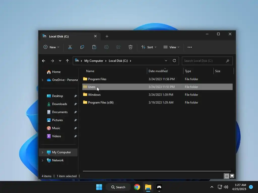258x193 pixels.
Task: Open Windows Start menu on taskbar
Action: click(x=99, y=187)
